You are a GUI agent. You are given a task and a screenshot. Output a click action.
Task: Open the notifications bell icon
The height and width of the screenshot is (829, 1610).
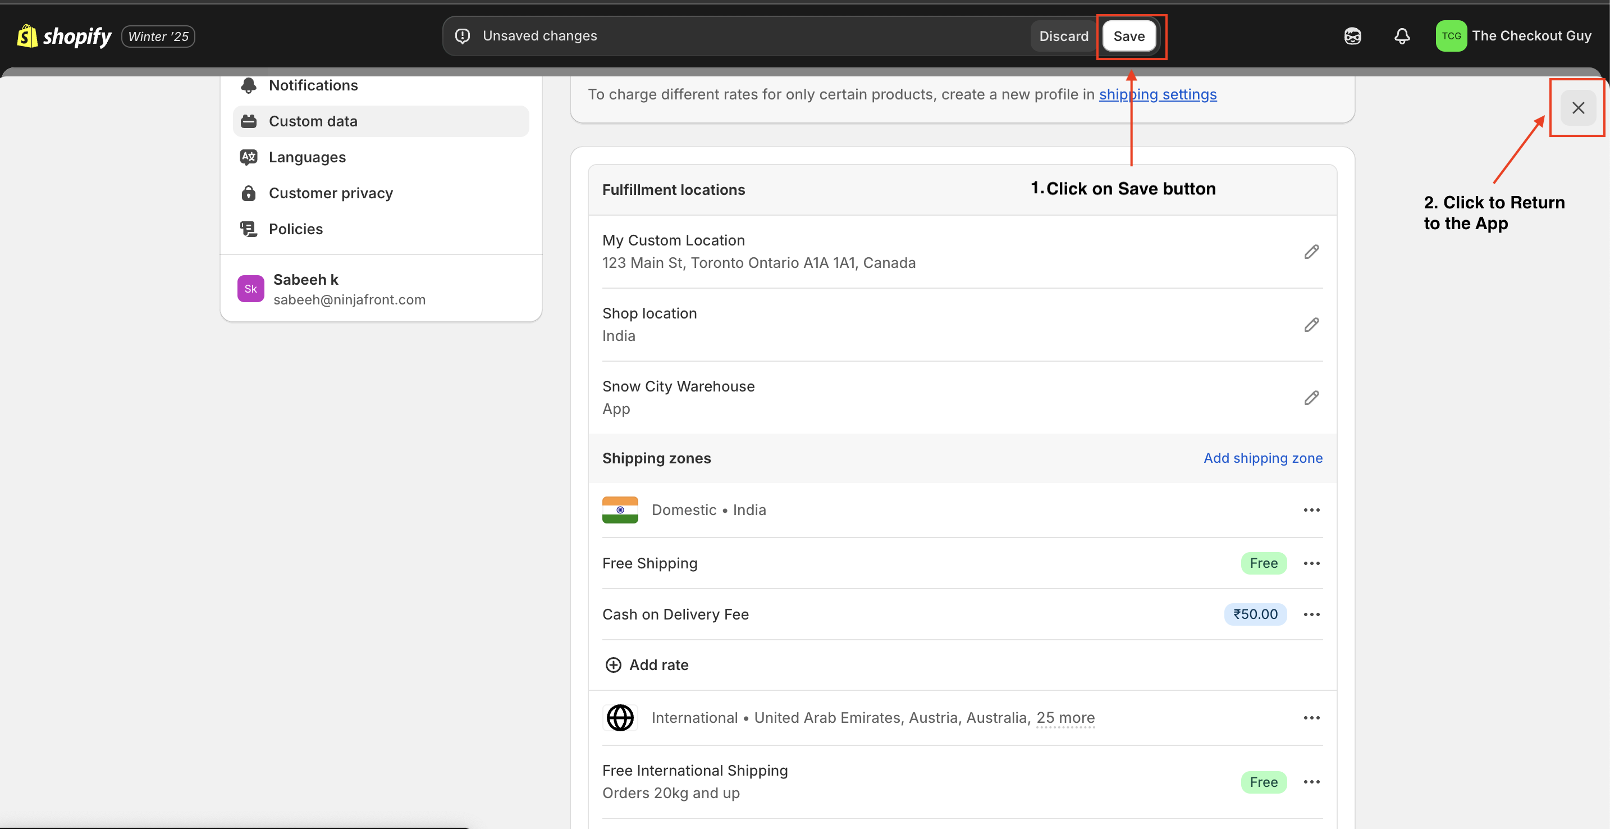[x=1402, y=37]
